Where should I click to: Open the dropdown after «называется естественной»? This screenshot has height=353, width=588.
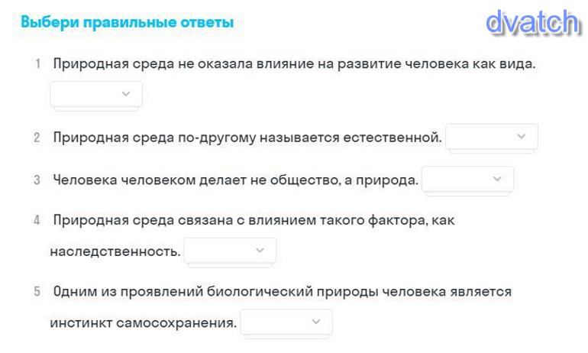[x=491, y=137]
